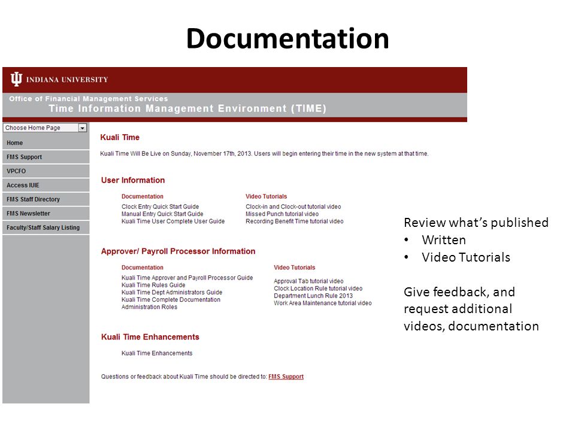Click the Give feedback paragraph
The height and width of the screenshot is (431, 575).
point(471,309)
